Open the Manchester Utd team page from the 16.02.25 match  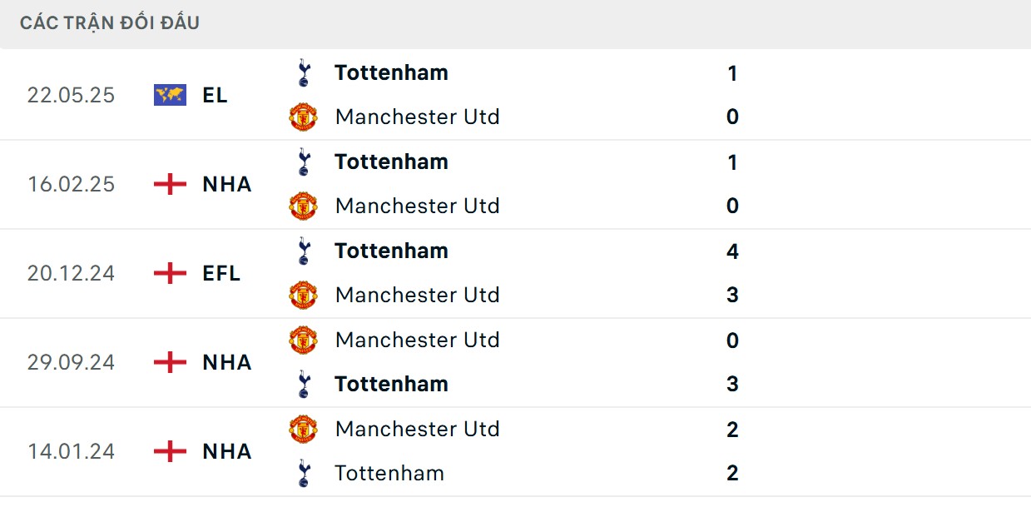tap(417, 206)
